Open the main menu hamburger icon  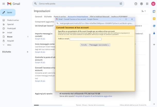(x=4, y=4)
